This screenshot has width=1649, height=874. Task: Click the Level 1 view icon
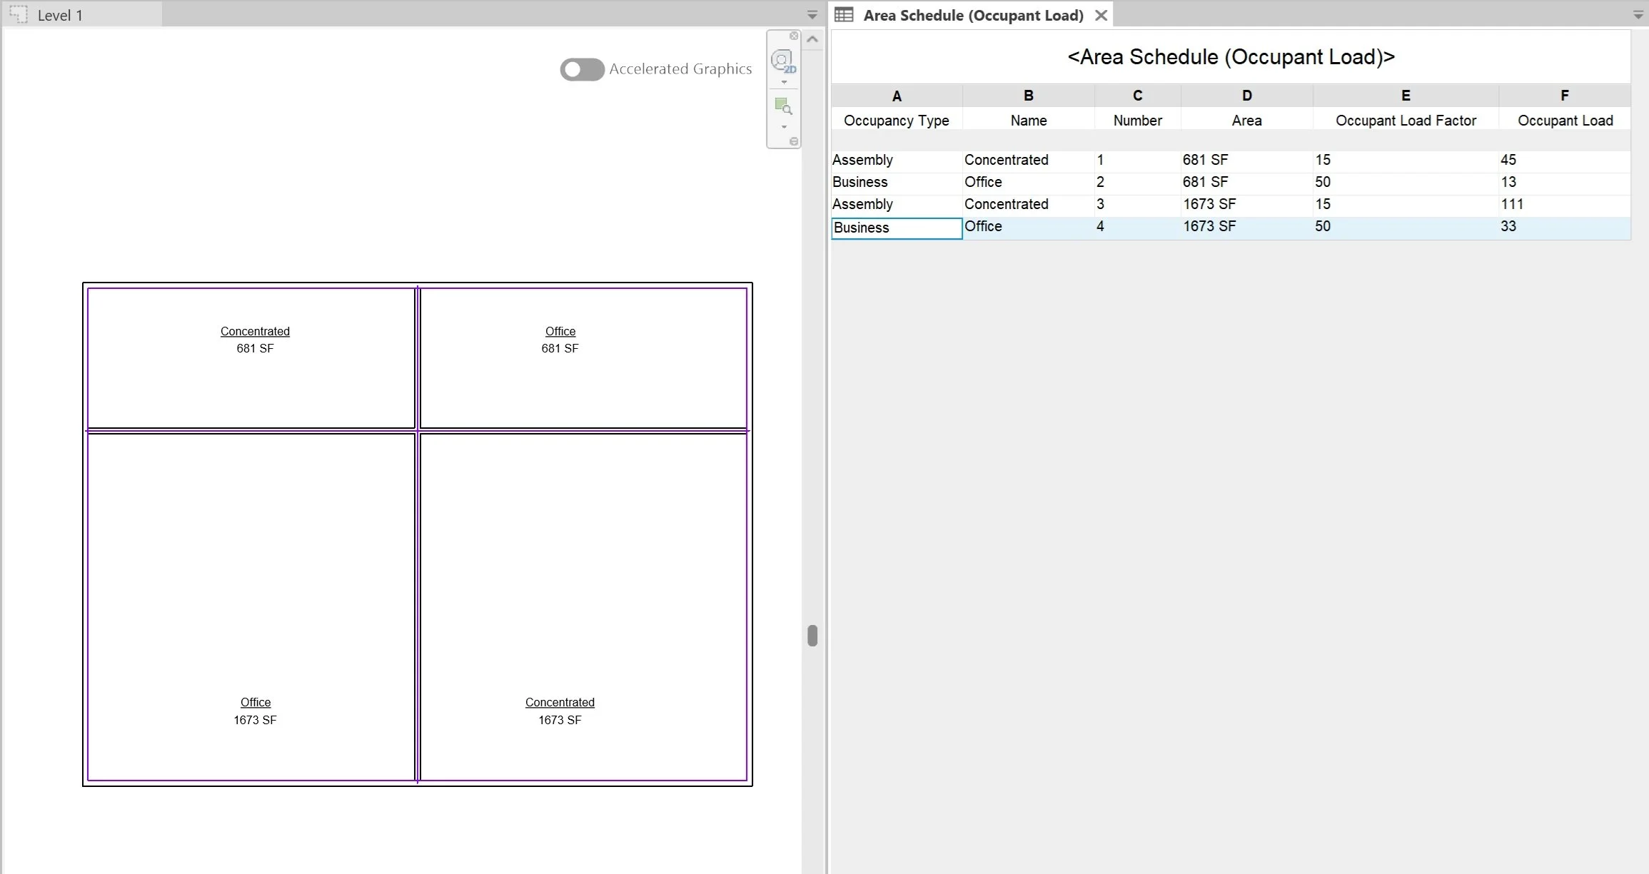[19, 14]
